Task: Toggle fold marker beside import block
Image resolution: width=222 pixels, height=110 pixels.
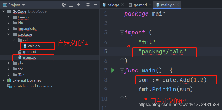Action: click(x=122, y=33)
